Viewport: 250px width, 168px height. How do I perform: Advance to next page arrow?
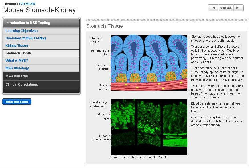(x=239, y=8)
